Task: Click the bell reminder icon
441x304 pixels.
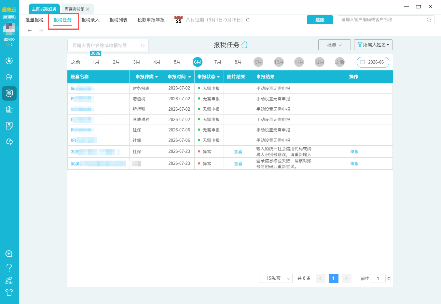Action: pyautogui.click(x=248, y=20)
